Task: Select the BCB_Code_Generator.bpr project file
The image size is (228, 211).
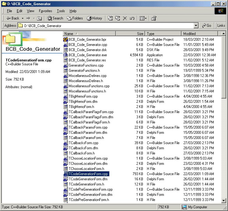Action: [x=87, y=40]
